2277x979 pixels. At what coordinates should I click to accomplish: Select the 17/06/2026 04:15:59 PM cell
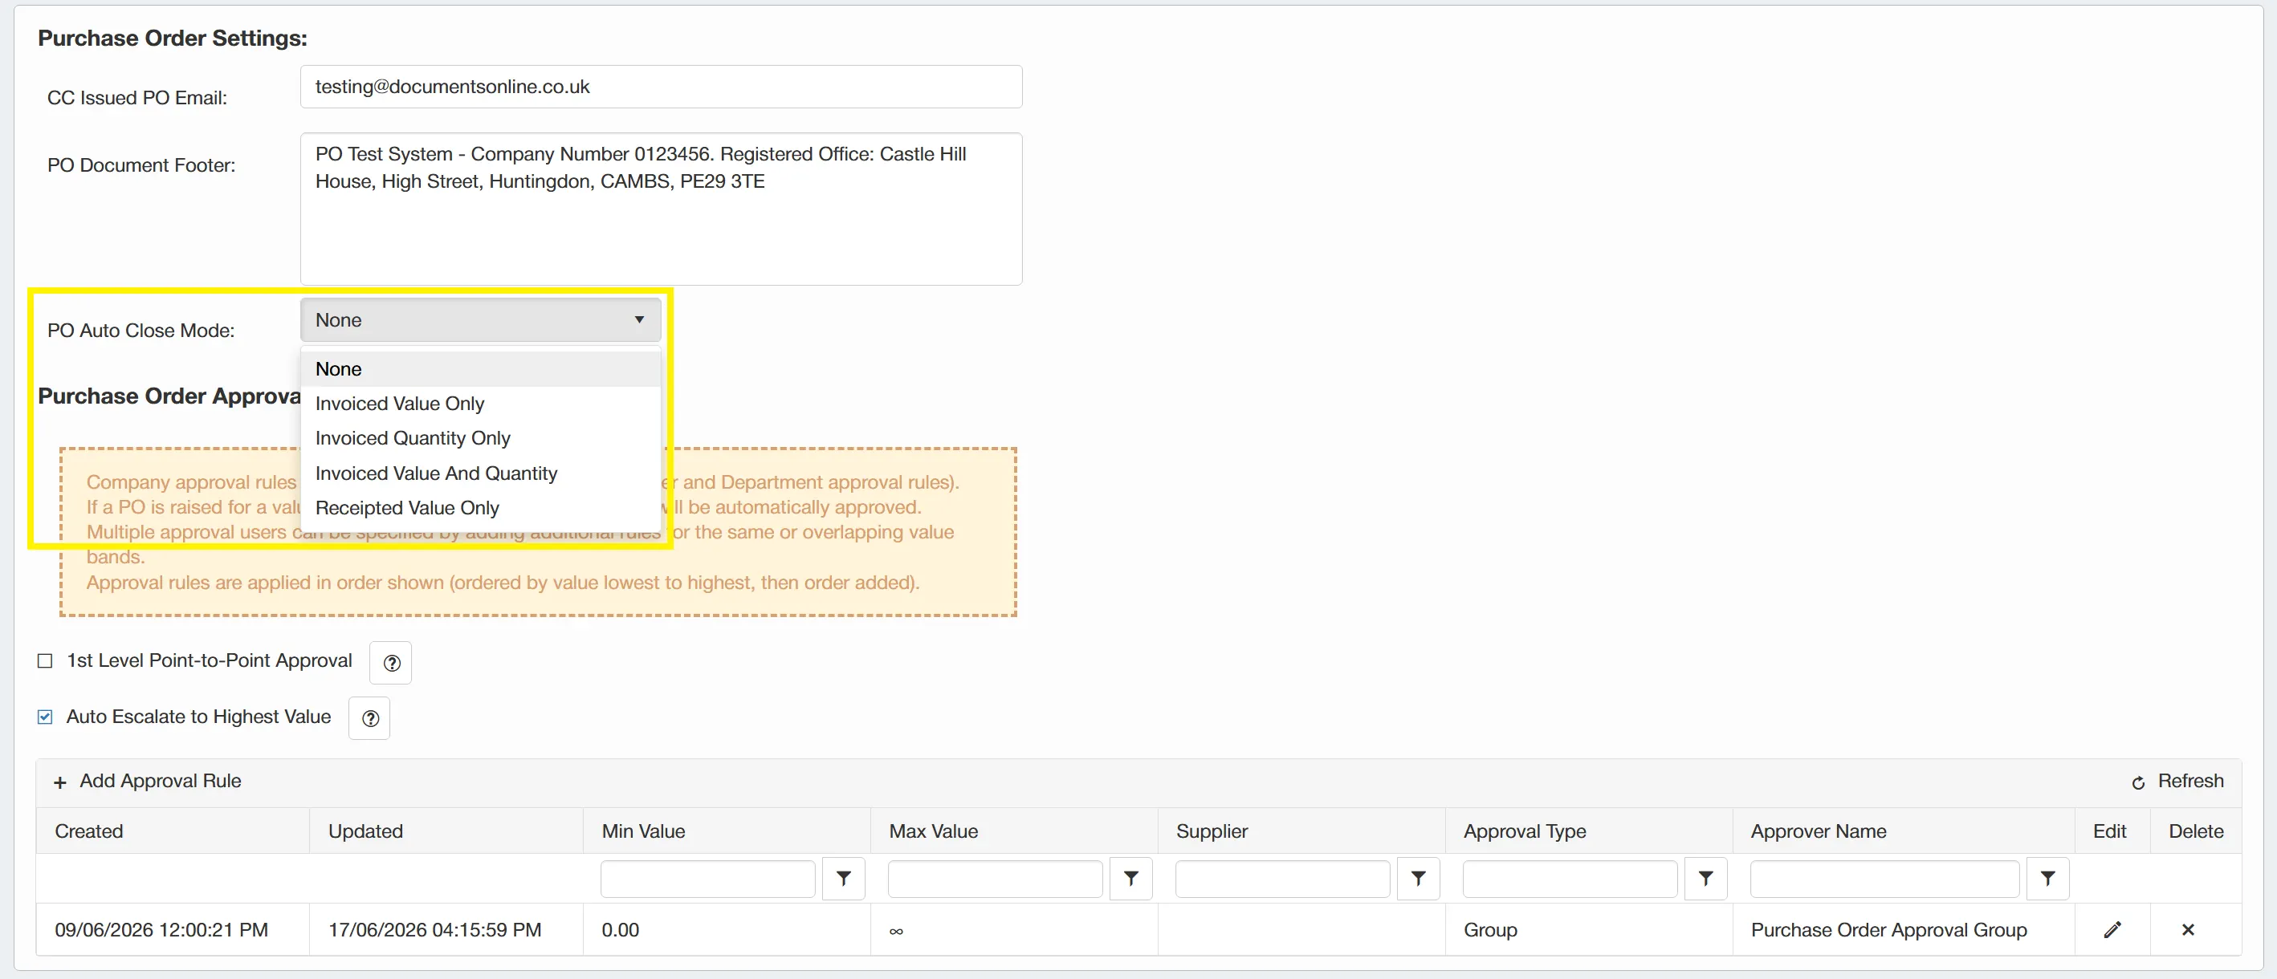(446, 929)
